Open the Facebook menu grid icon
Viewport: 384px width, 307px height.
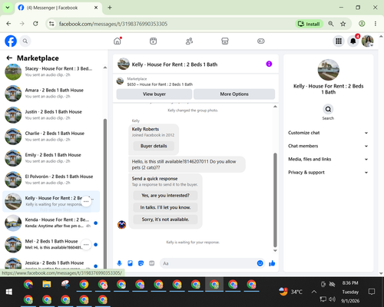pos(339,41)
